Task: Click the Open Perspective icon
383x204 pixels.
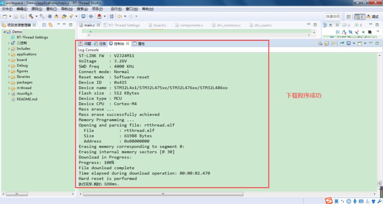Action: [349, 17]
